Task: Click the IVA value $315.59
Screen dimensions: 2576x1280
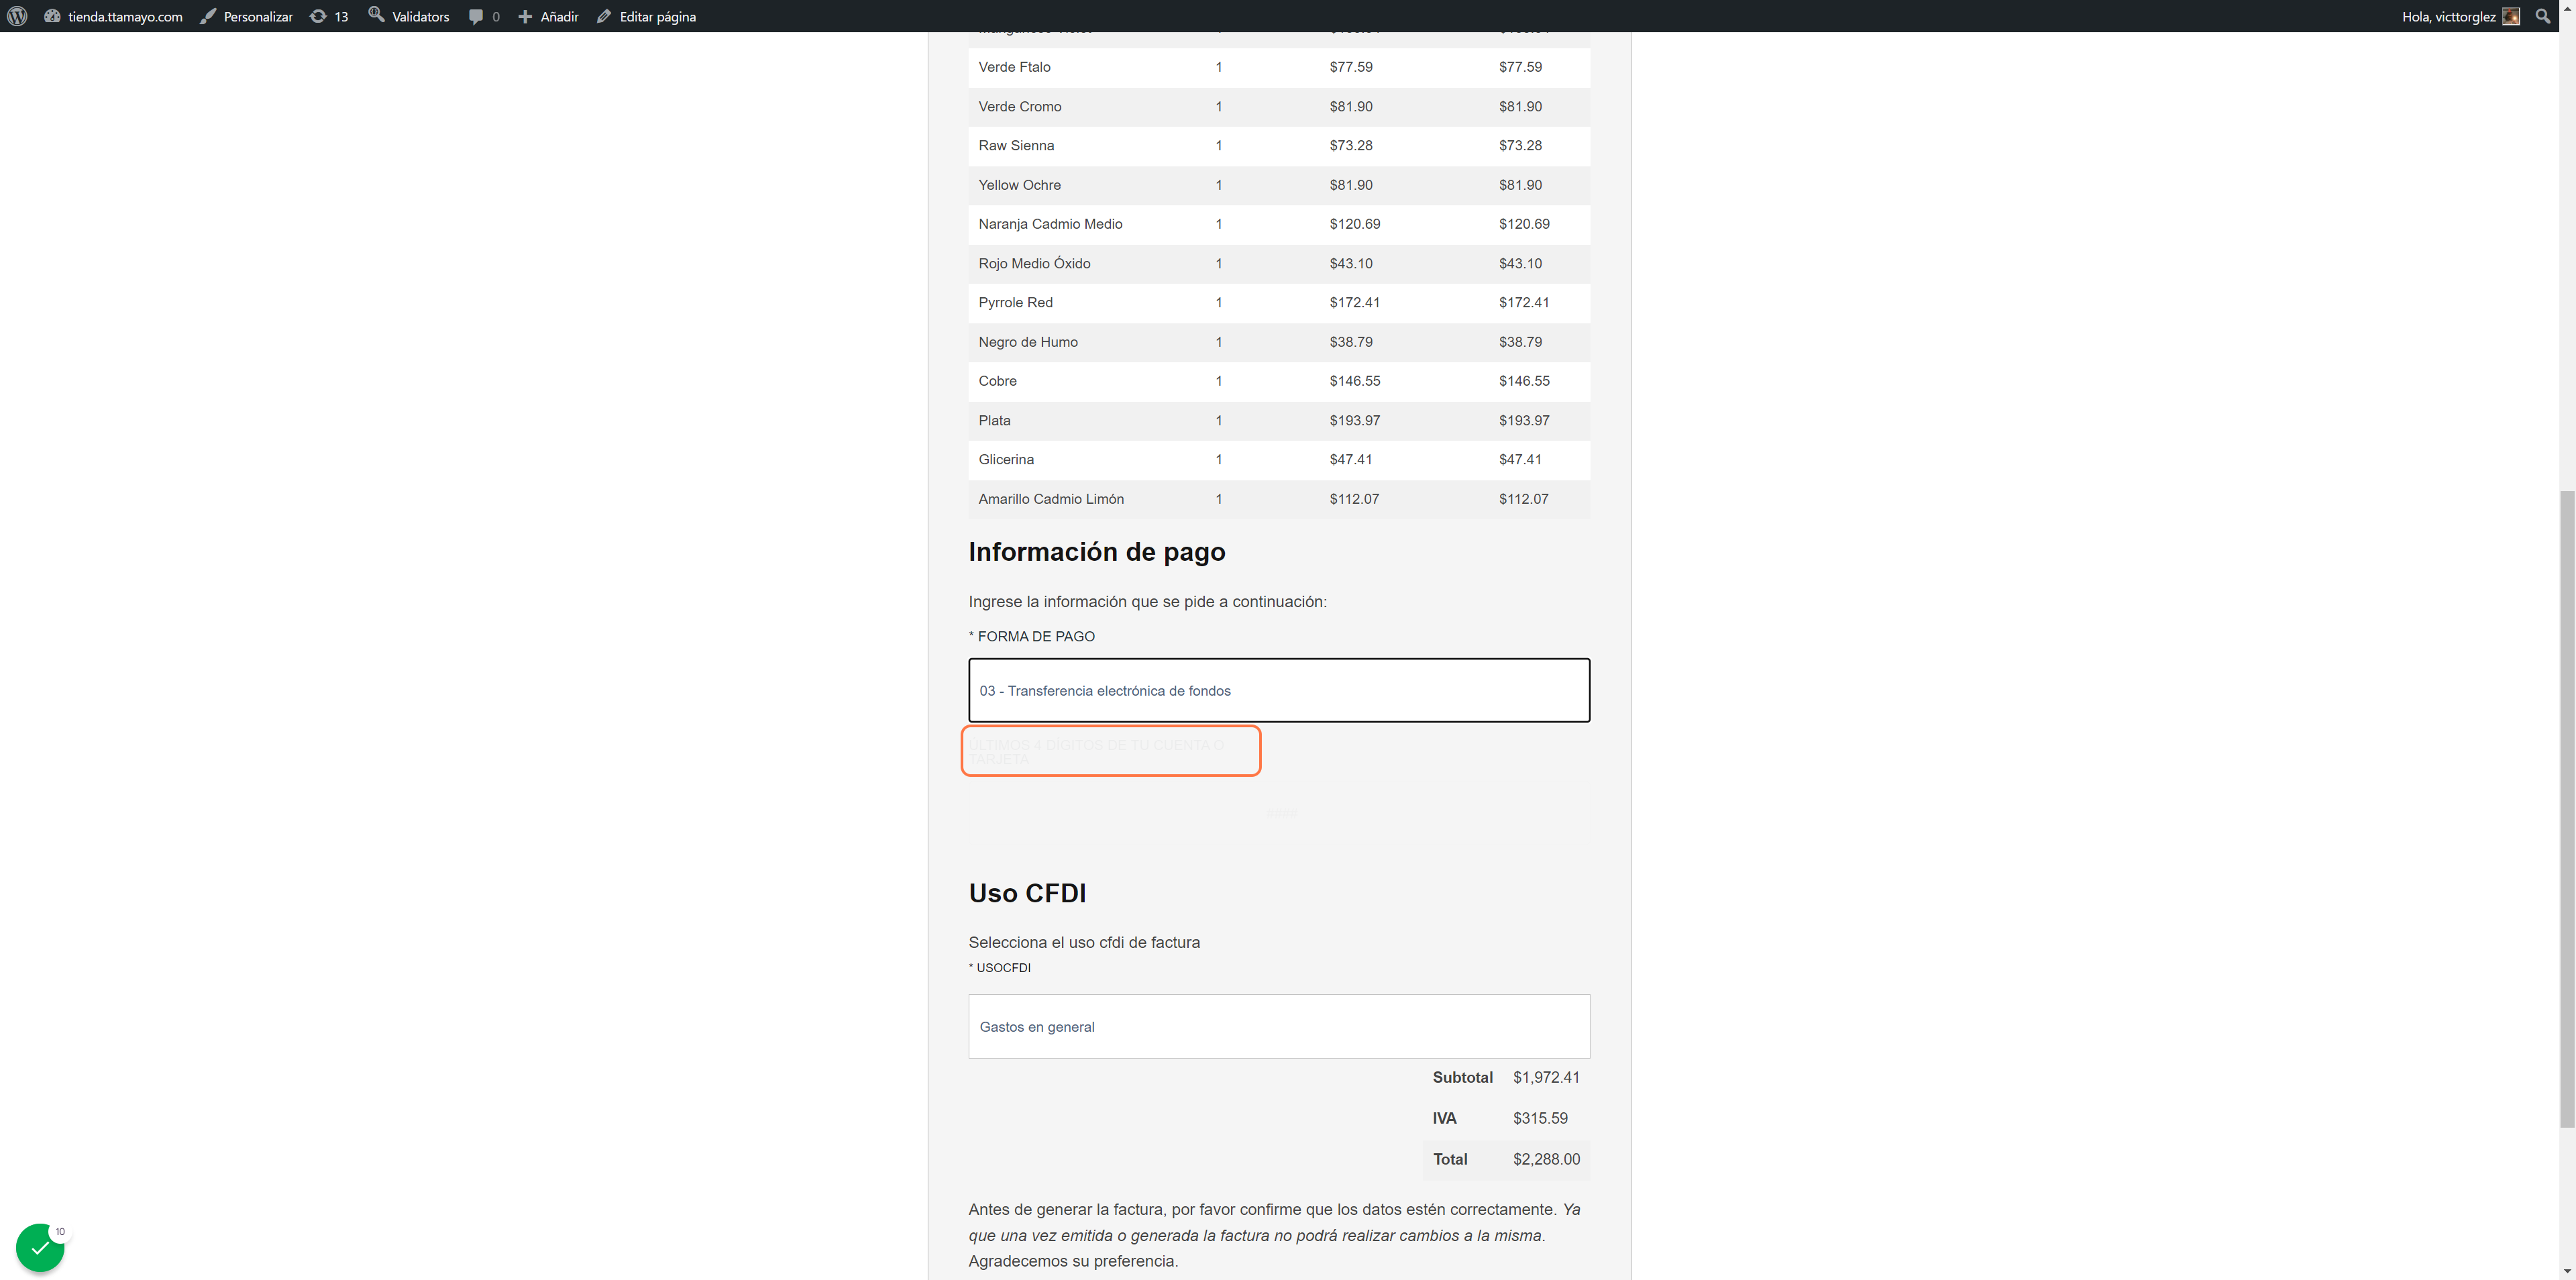Action: [1540, 1118]
